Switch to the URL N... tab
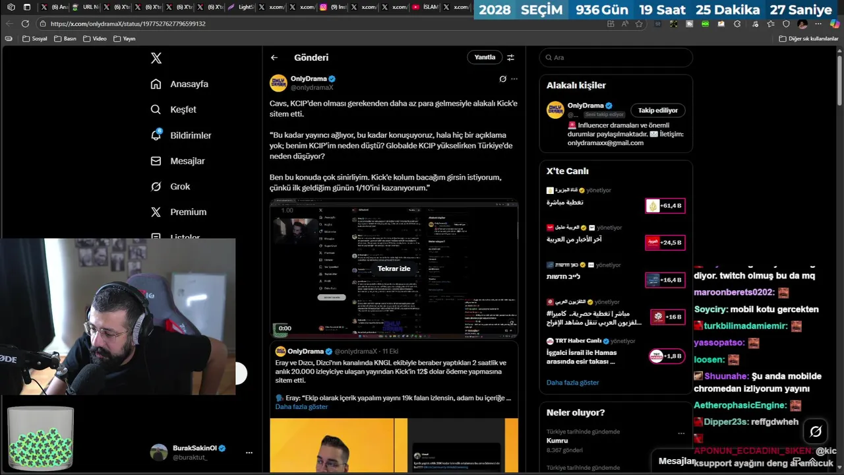Image resolution: width=844 pixels, height=475 pixels. (x=85, y=7)
